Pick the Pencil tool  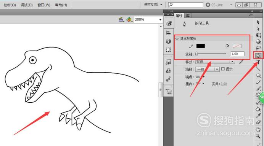point(258,82)
